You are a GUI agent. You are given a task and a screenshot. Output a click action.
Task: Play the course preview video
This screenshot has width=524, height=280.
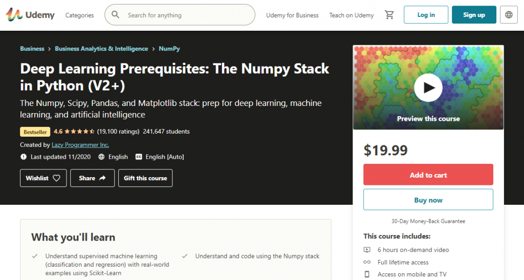(428, 88)
